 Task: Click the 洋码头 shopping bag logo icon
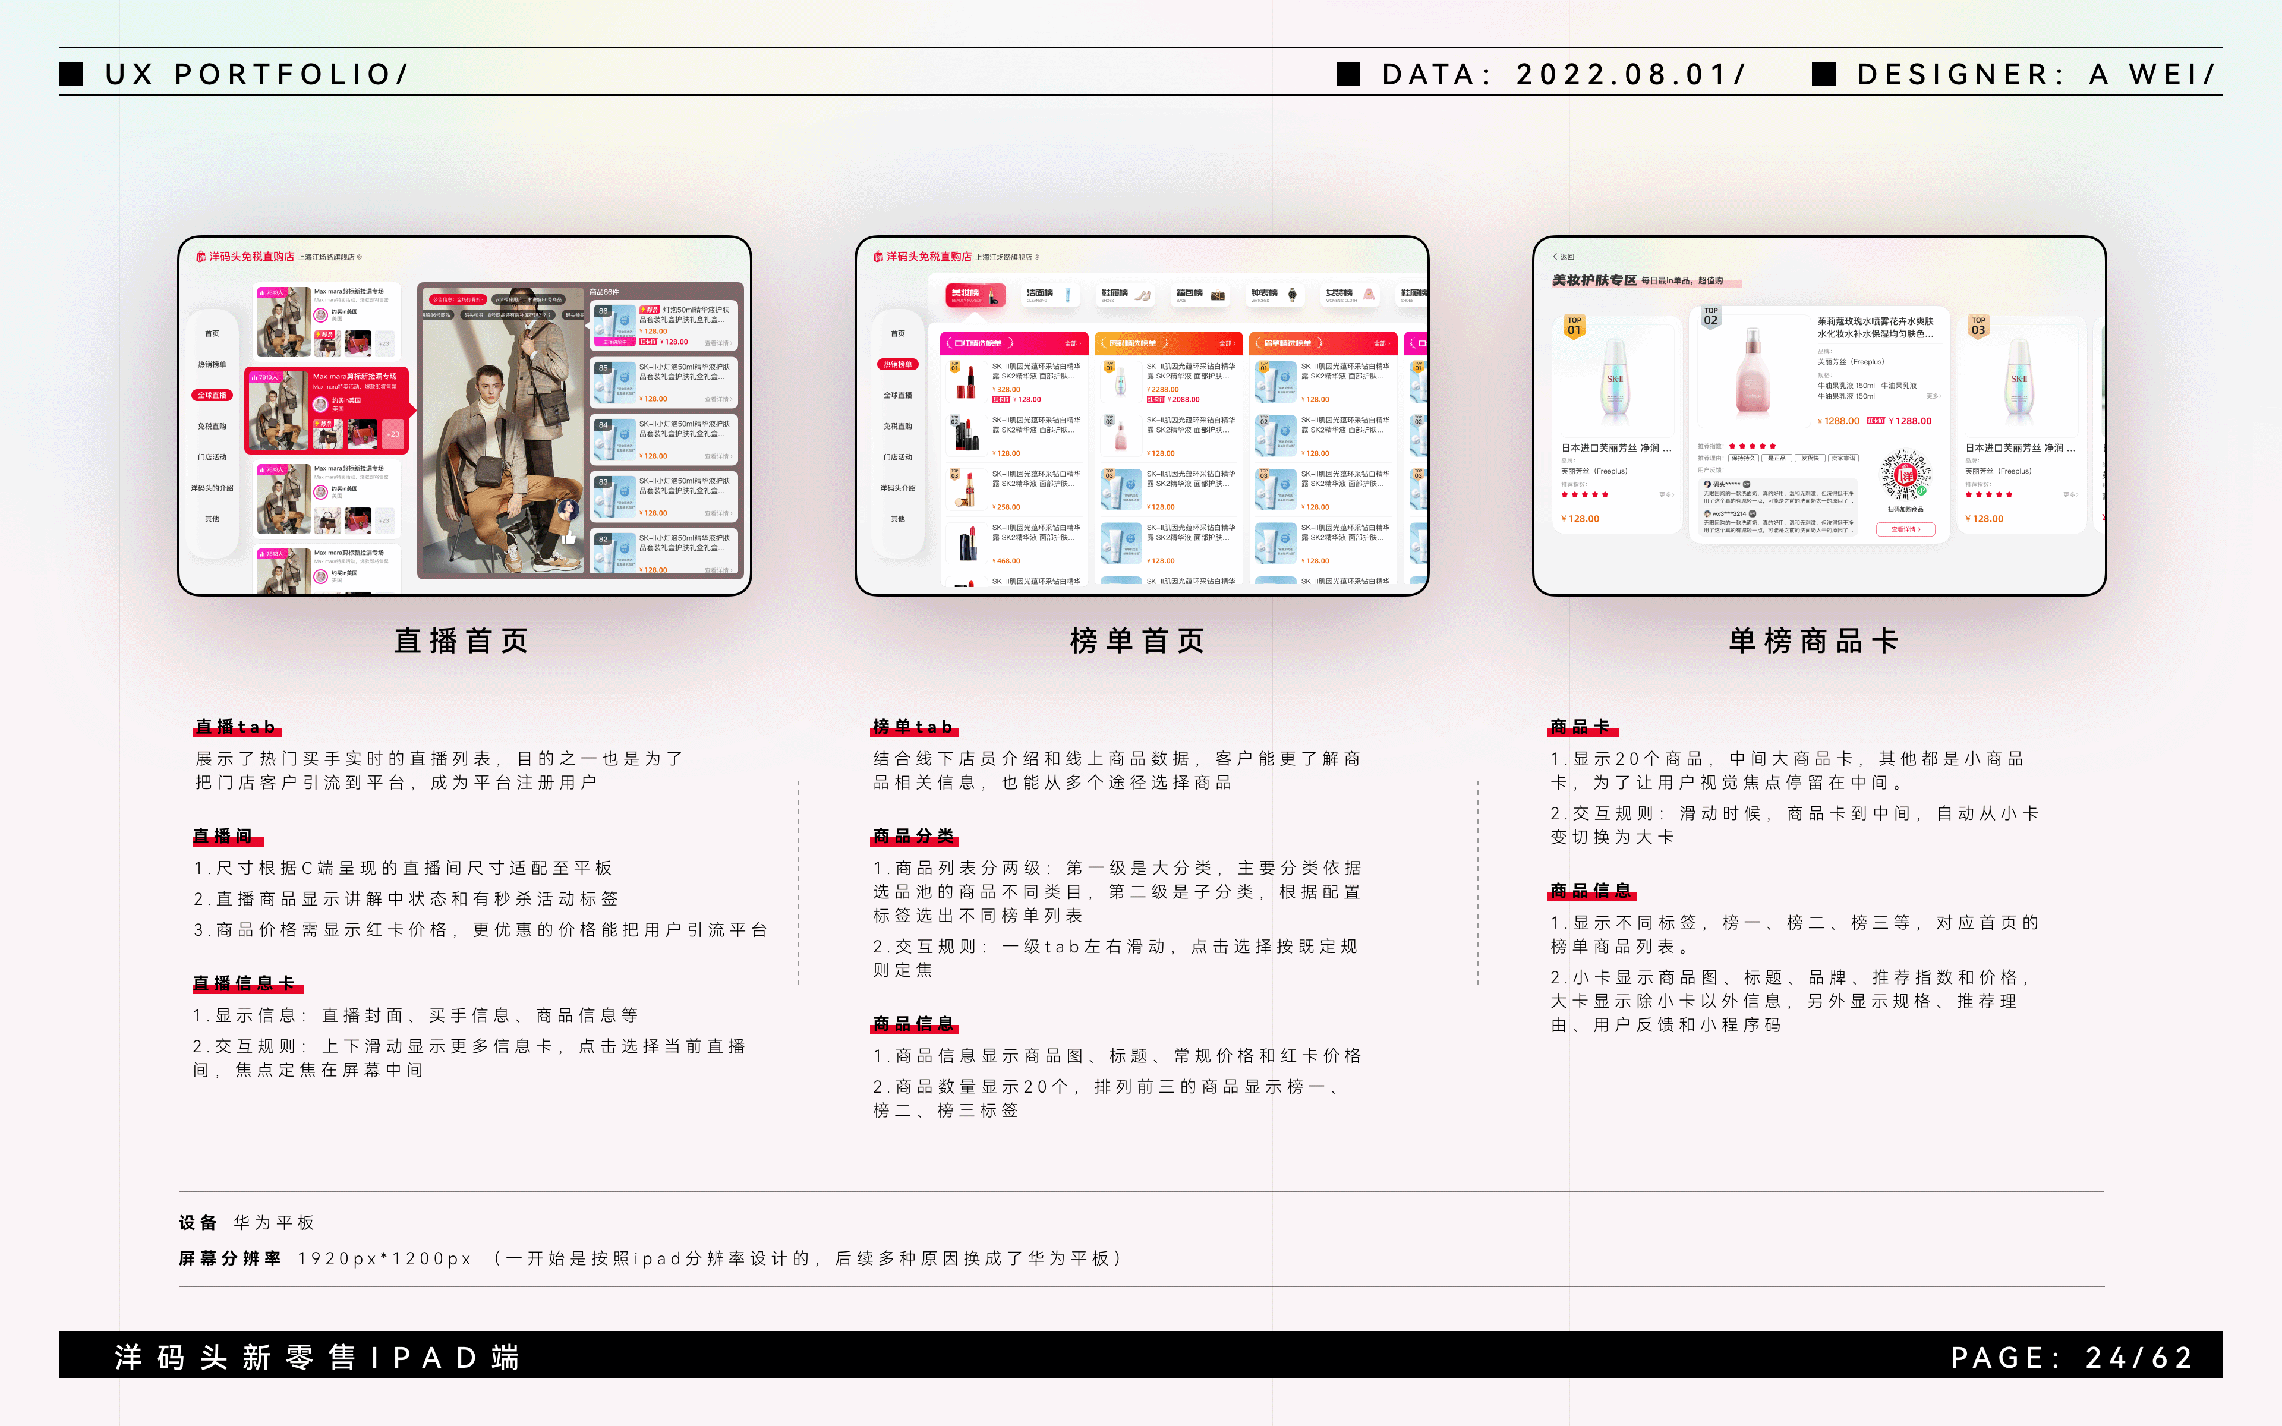[x=201, y=257]
